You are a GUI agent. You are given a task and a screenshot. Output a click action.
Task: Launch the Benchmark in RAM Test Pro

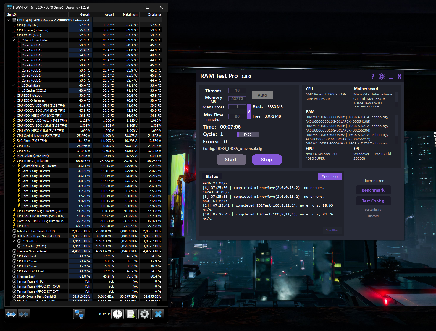point(373,190)
